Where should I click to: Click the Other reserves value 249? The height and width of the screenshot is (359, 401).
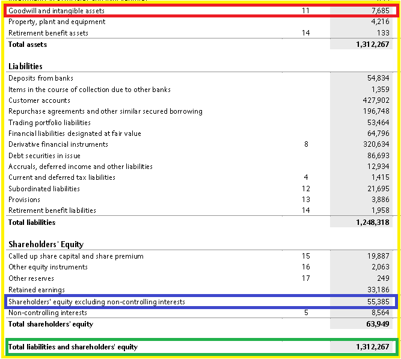383,278
